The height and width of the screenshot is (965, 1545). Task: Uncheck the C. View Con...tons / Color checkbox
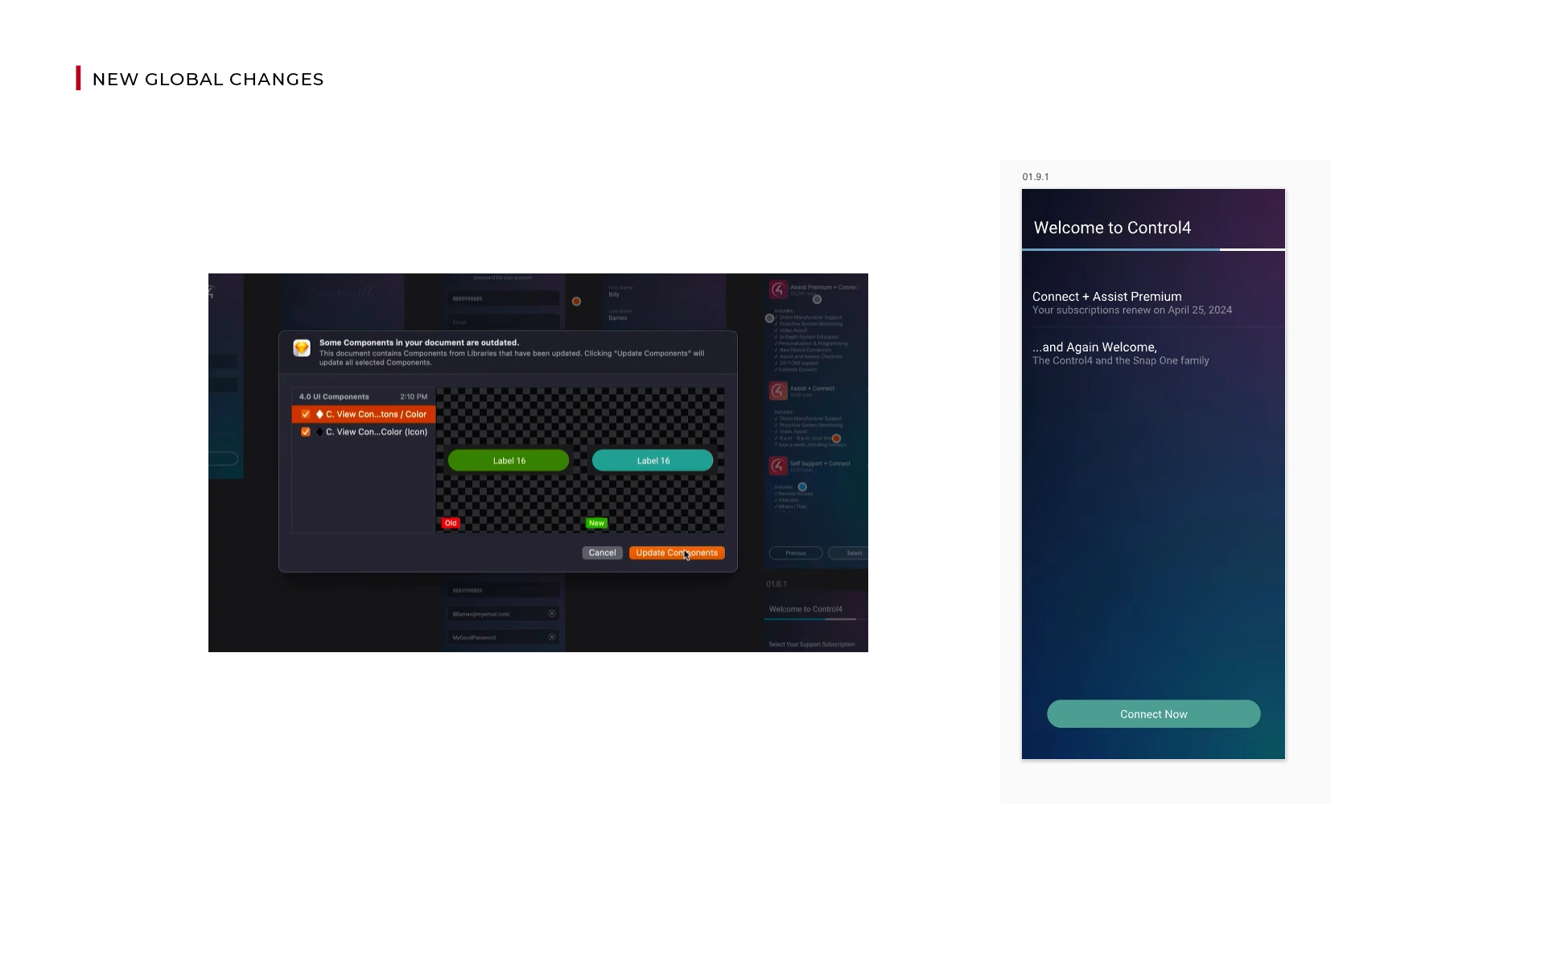click(306, 414)
